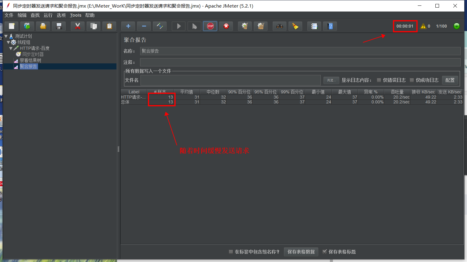Viewport: 467px width, 262px height.
Task: Open a test plan with the folder icon
Action: tap(43, 26)
